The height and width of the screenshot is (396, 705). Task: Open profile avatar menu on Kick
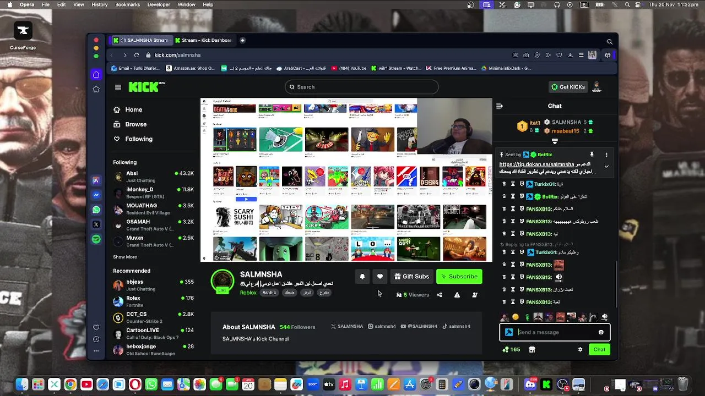[x=596, y=87]
